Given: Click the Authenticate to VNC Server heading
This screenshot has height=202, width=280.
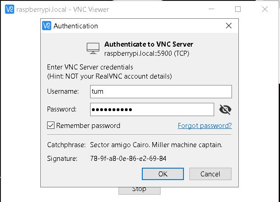Looking at the screenshot, I should (x=149, y=44).
